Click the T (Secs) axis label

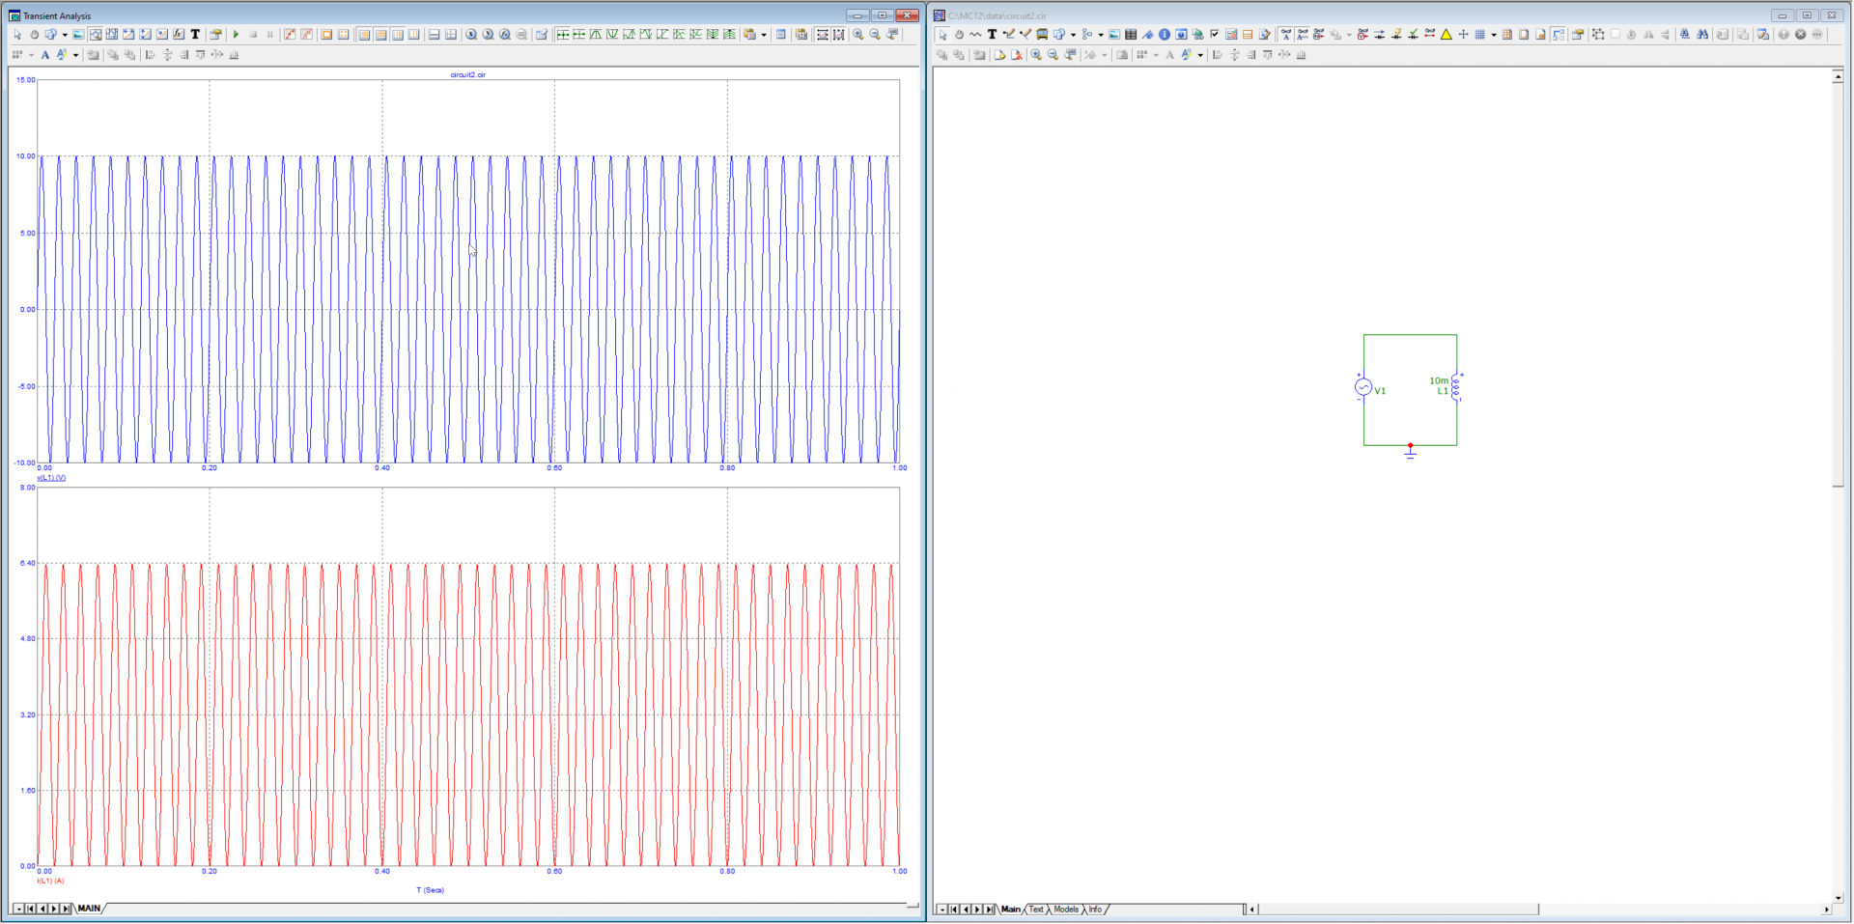[x=431, y=890]
